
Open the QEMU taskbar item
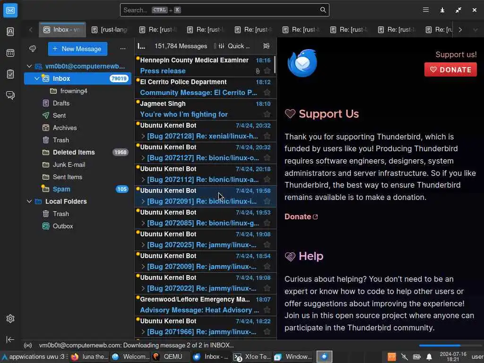click(x=170, y=357)
